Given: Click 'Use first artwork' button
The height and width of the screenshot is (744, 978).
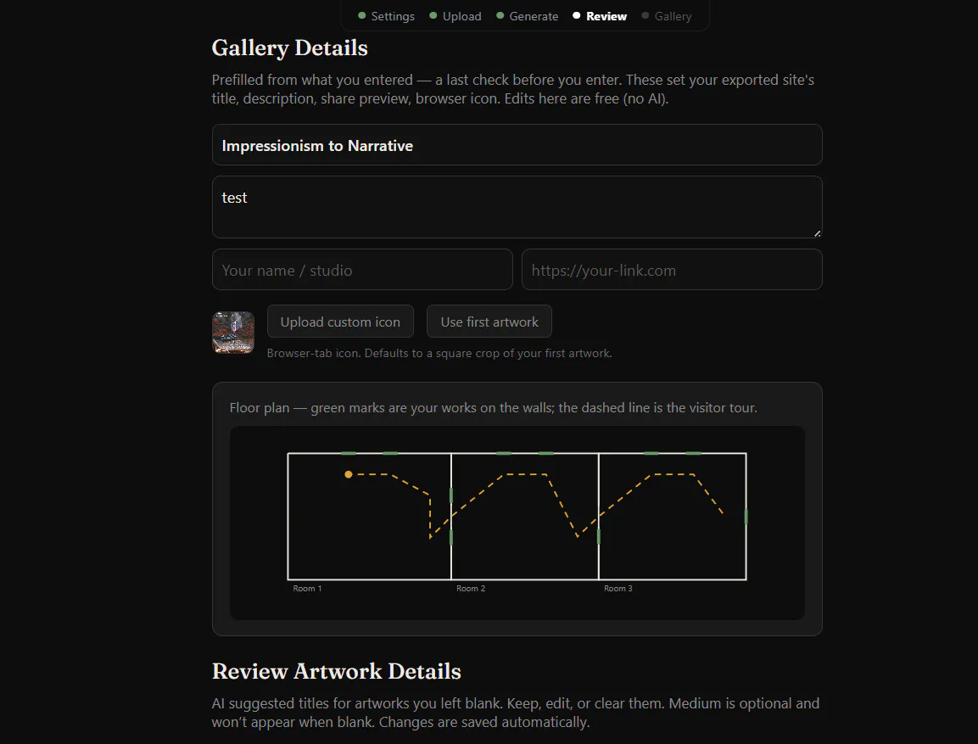Looking at the screenshot, I should [x=489, y=322].
